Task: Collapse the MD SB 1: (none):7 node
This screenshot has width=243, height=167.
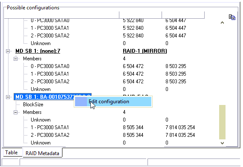Action: (x=8, y=51)
